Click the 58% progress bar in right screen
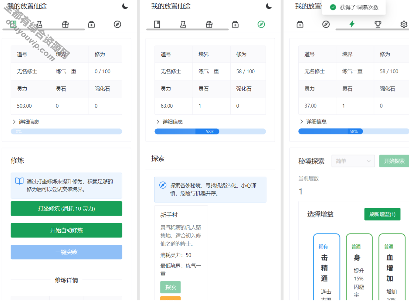This screenshot has width=409, height=301. point(354,132)
